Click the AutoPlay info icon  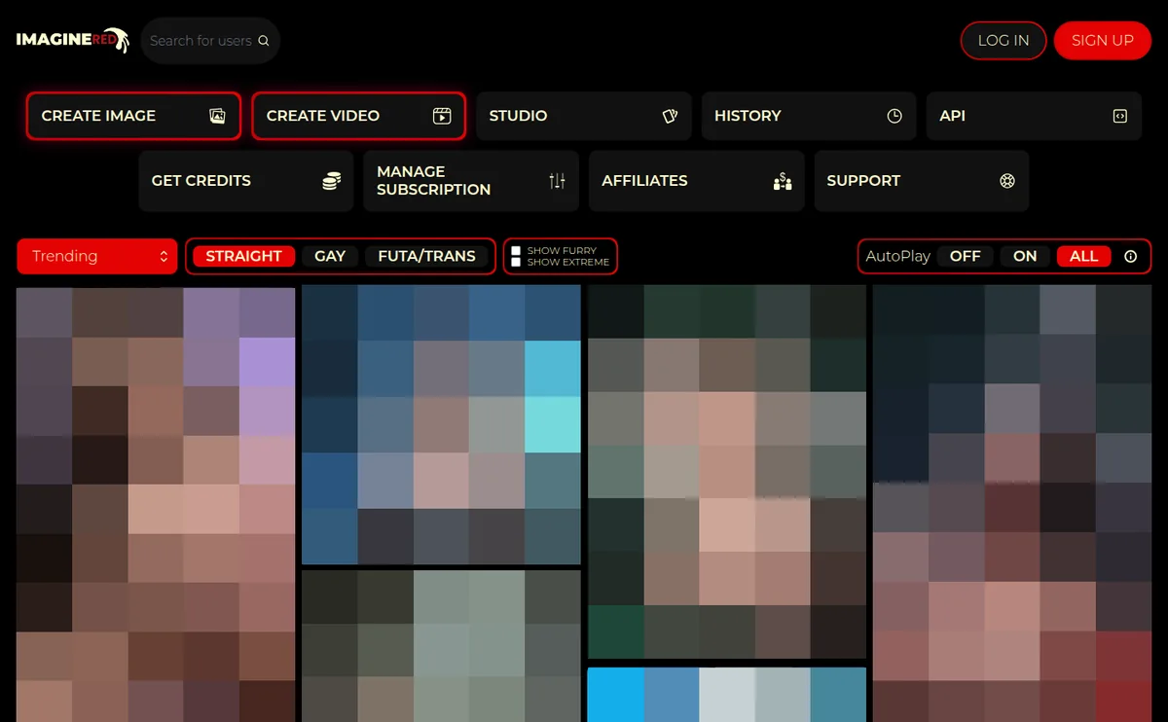pos(1131,257)
